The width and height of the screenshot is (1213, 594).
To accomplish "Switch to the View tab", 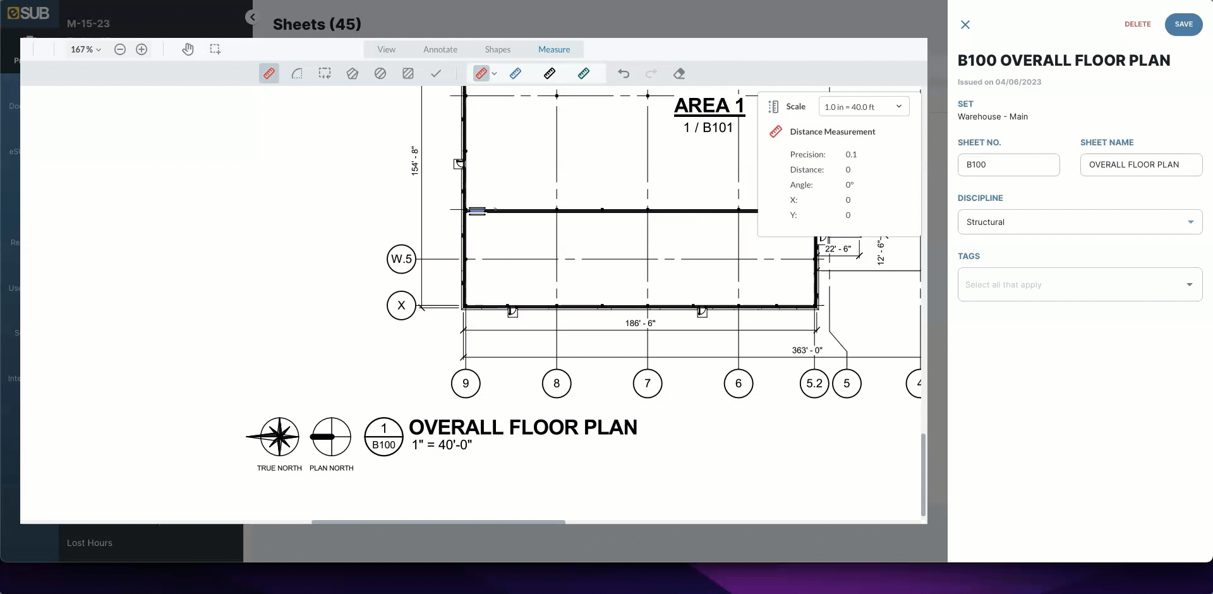I will [387, 49].
